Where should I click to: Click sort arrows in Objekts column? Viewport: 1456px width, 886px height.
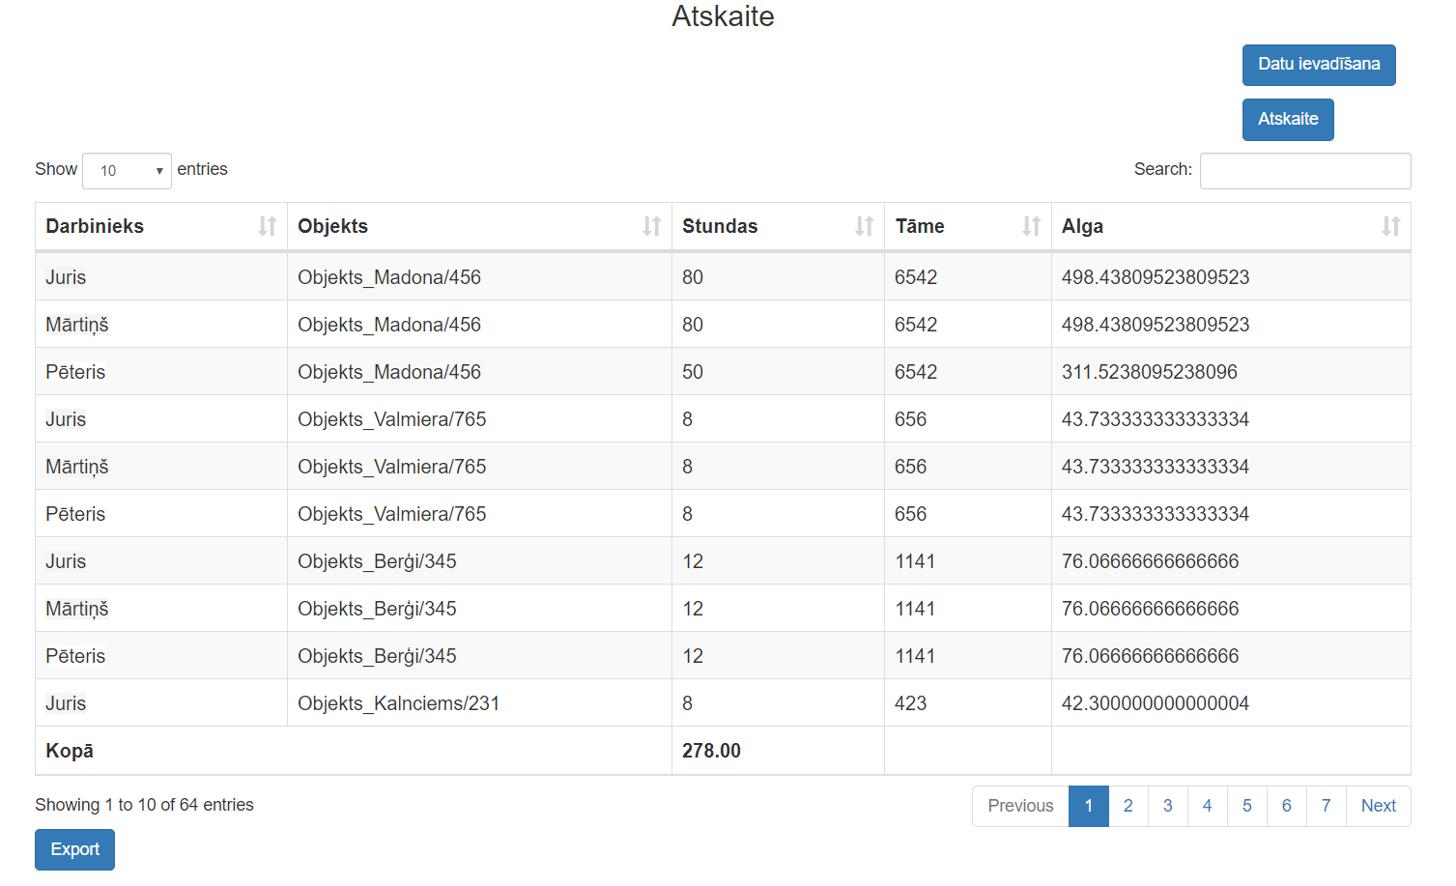click(652, 226)
